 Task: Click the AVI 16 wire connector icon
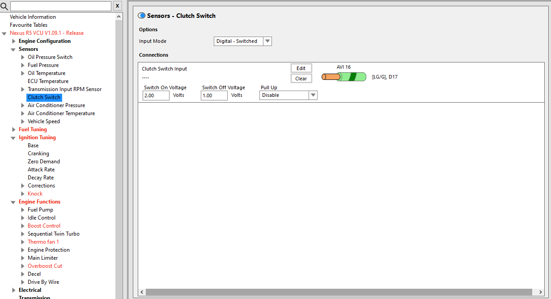coord(344,77)
